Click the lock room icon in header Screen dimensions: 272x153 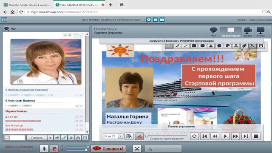155,20
